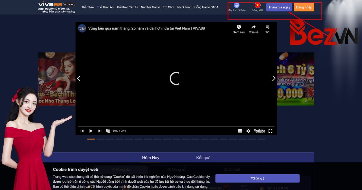Toggle video subtitles/captions
Image resolution: width=362 pixels, height=190 pixels.
coord(240,131)
